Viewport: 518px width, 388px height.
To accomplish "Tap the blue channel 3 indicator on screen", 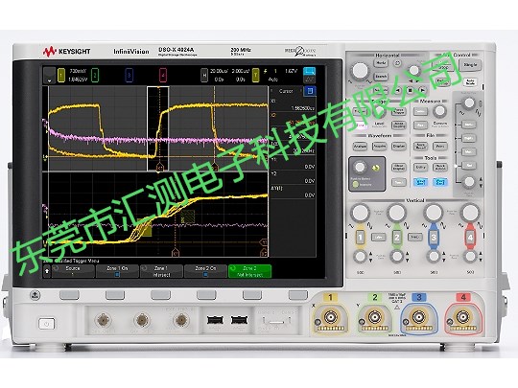I will 129,75.
